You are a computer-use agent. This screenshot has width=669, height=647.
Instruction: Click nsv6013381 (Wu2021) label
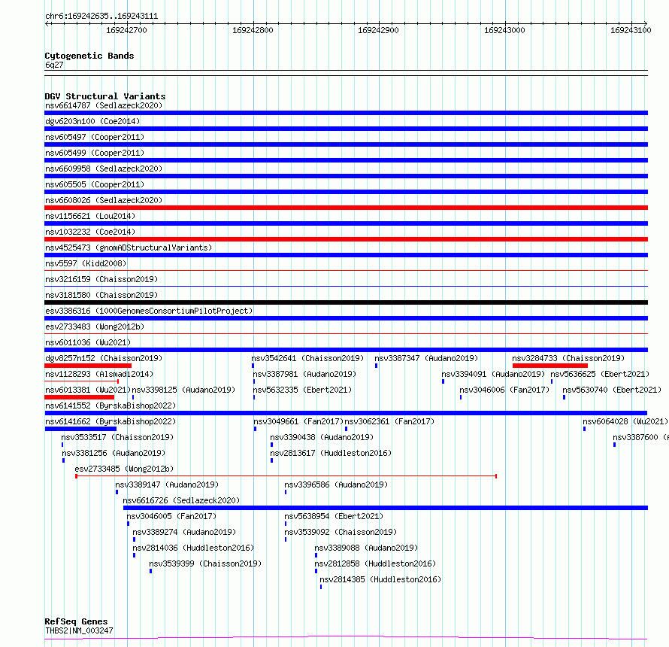(88, 390)
